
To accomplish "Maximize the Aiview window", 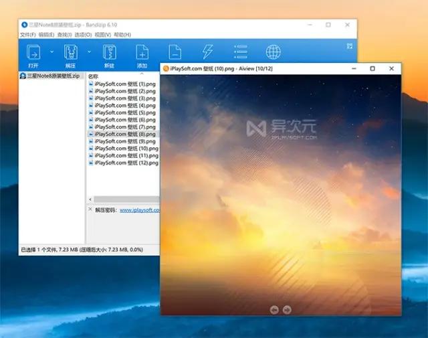I will click(372, 68).
